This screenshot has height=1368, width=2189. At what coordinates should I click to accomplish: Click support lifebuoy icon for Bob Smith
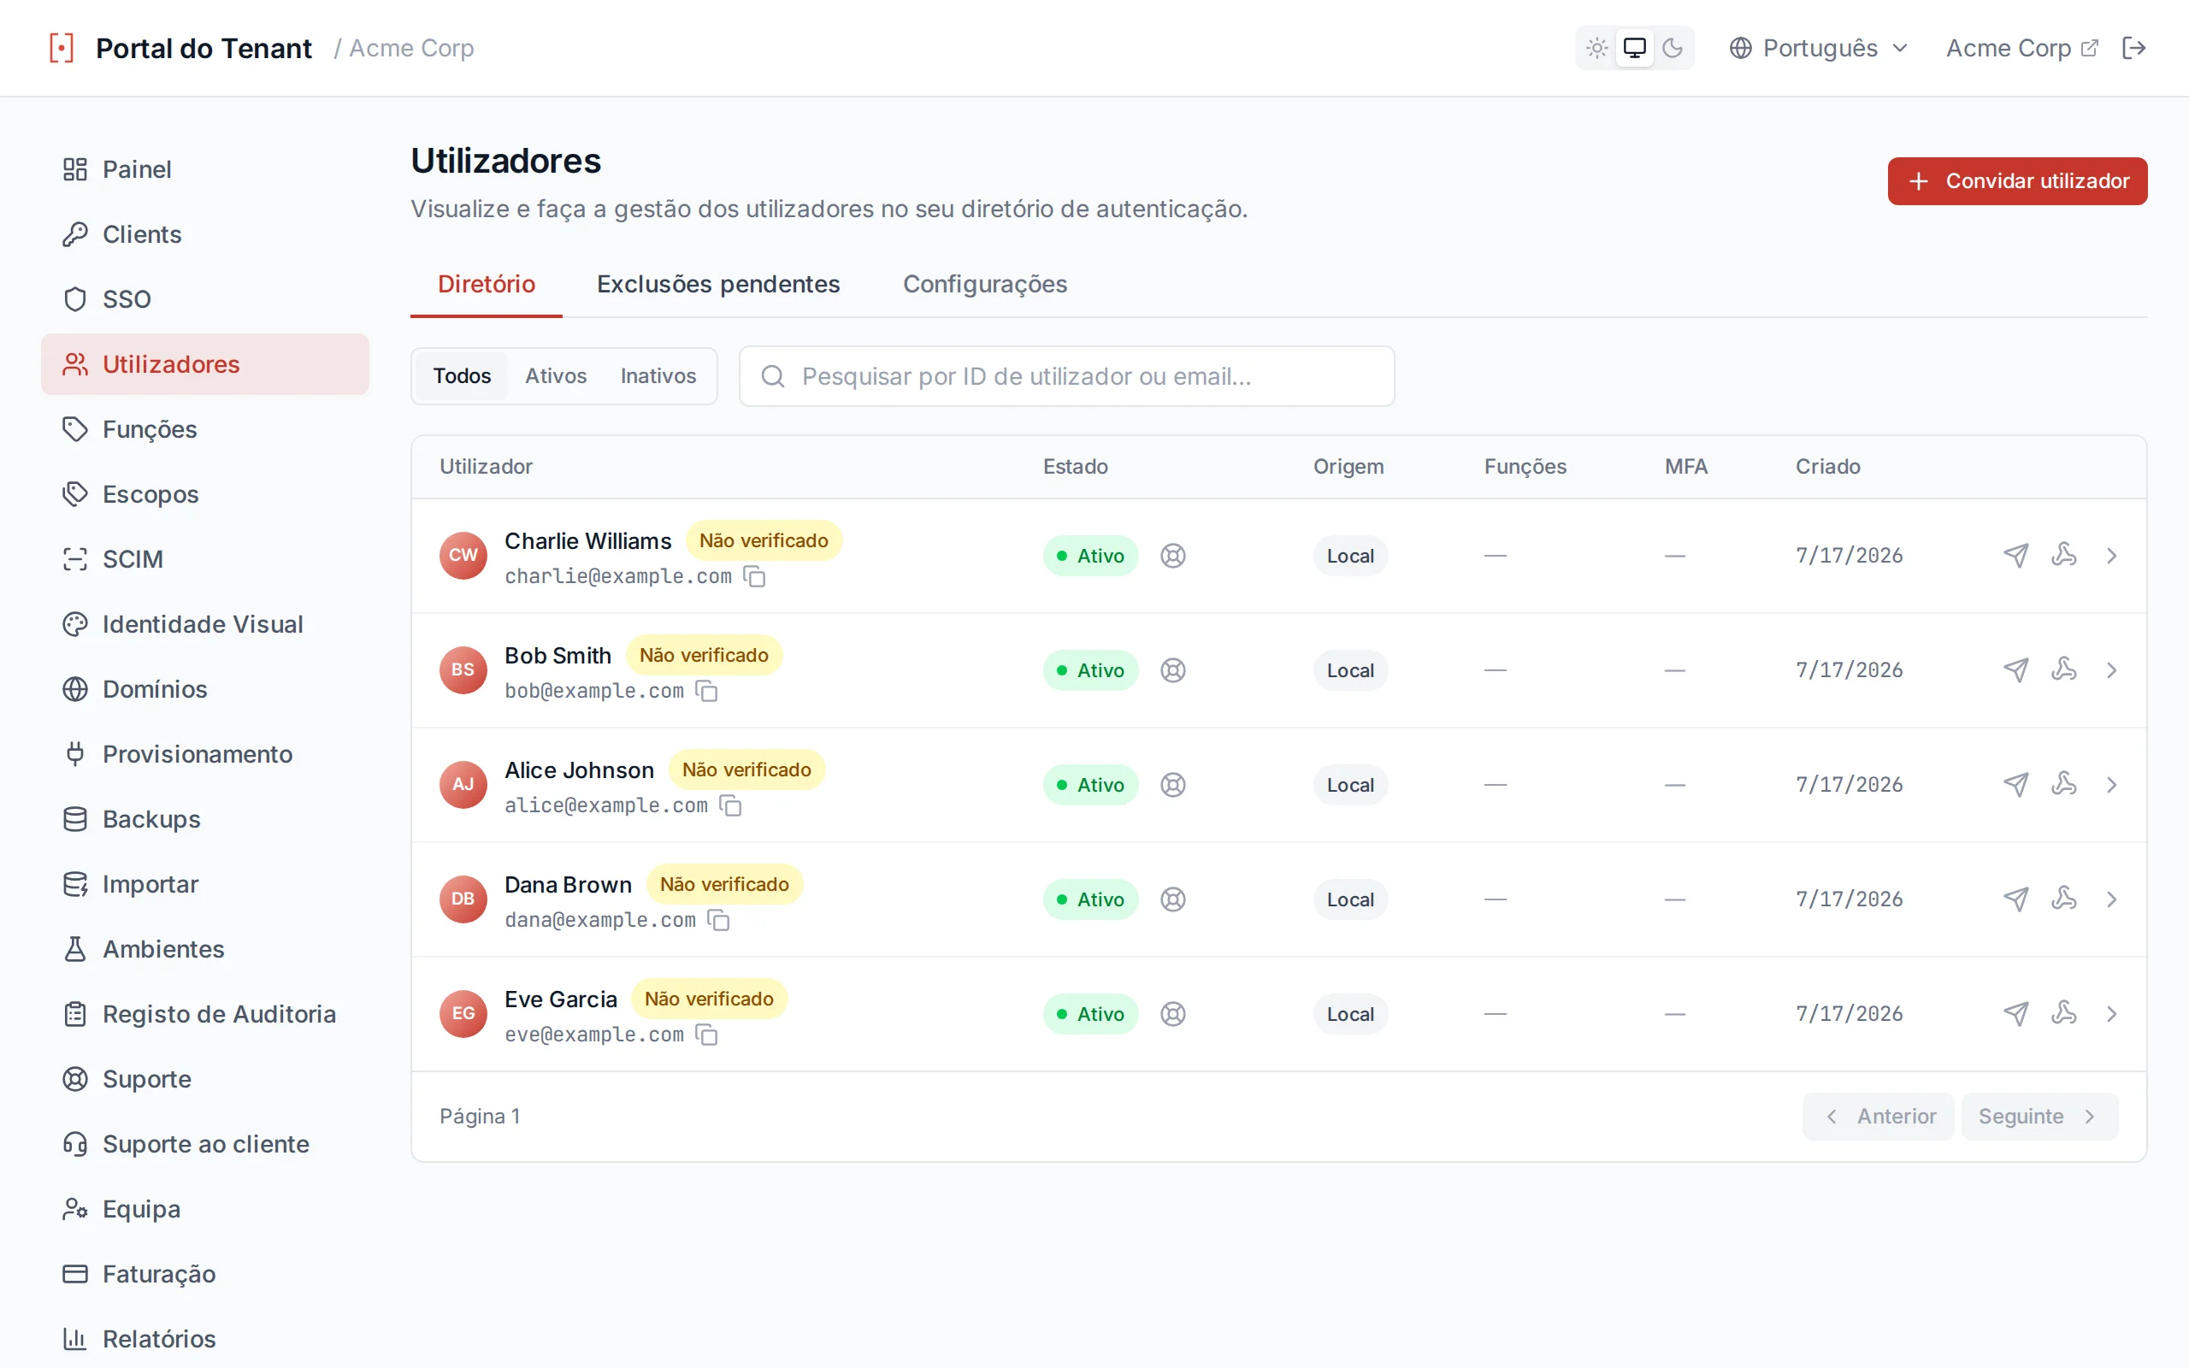click(x=1173, y=670)
